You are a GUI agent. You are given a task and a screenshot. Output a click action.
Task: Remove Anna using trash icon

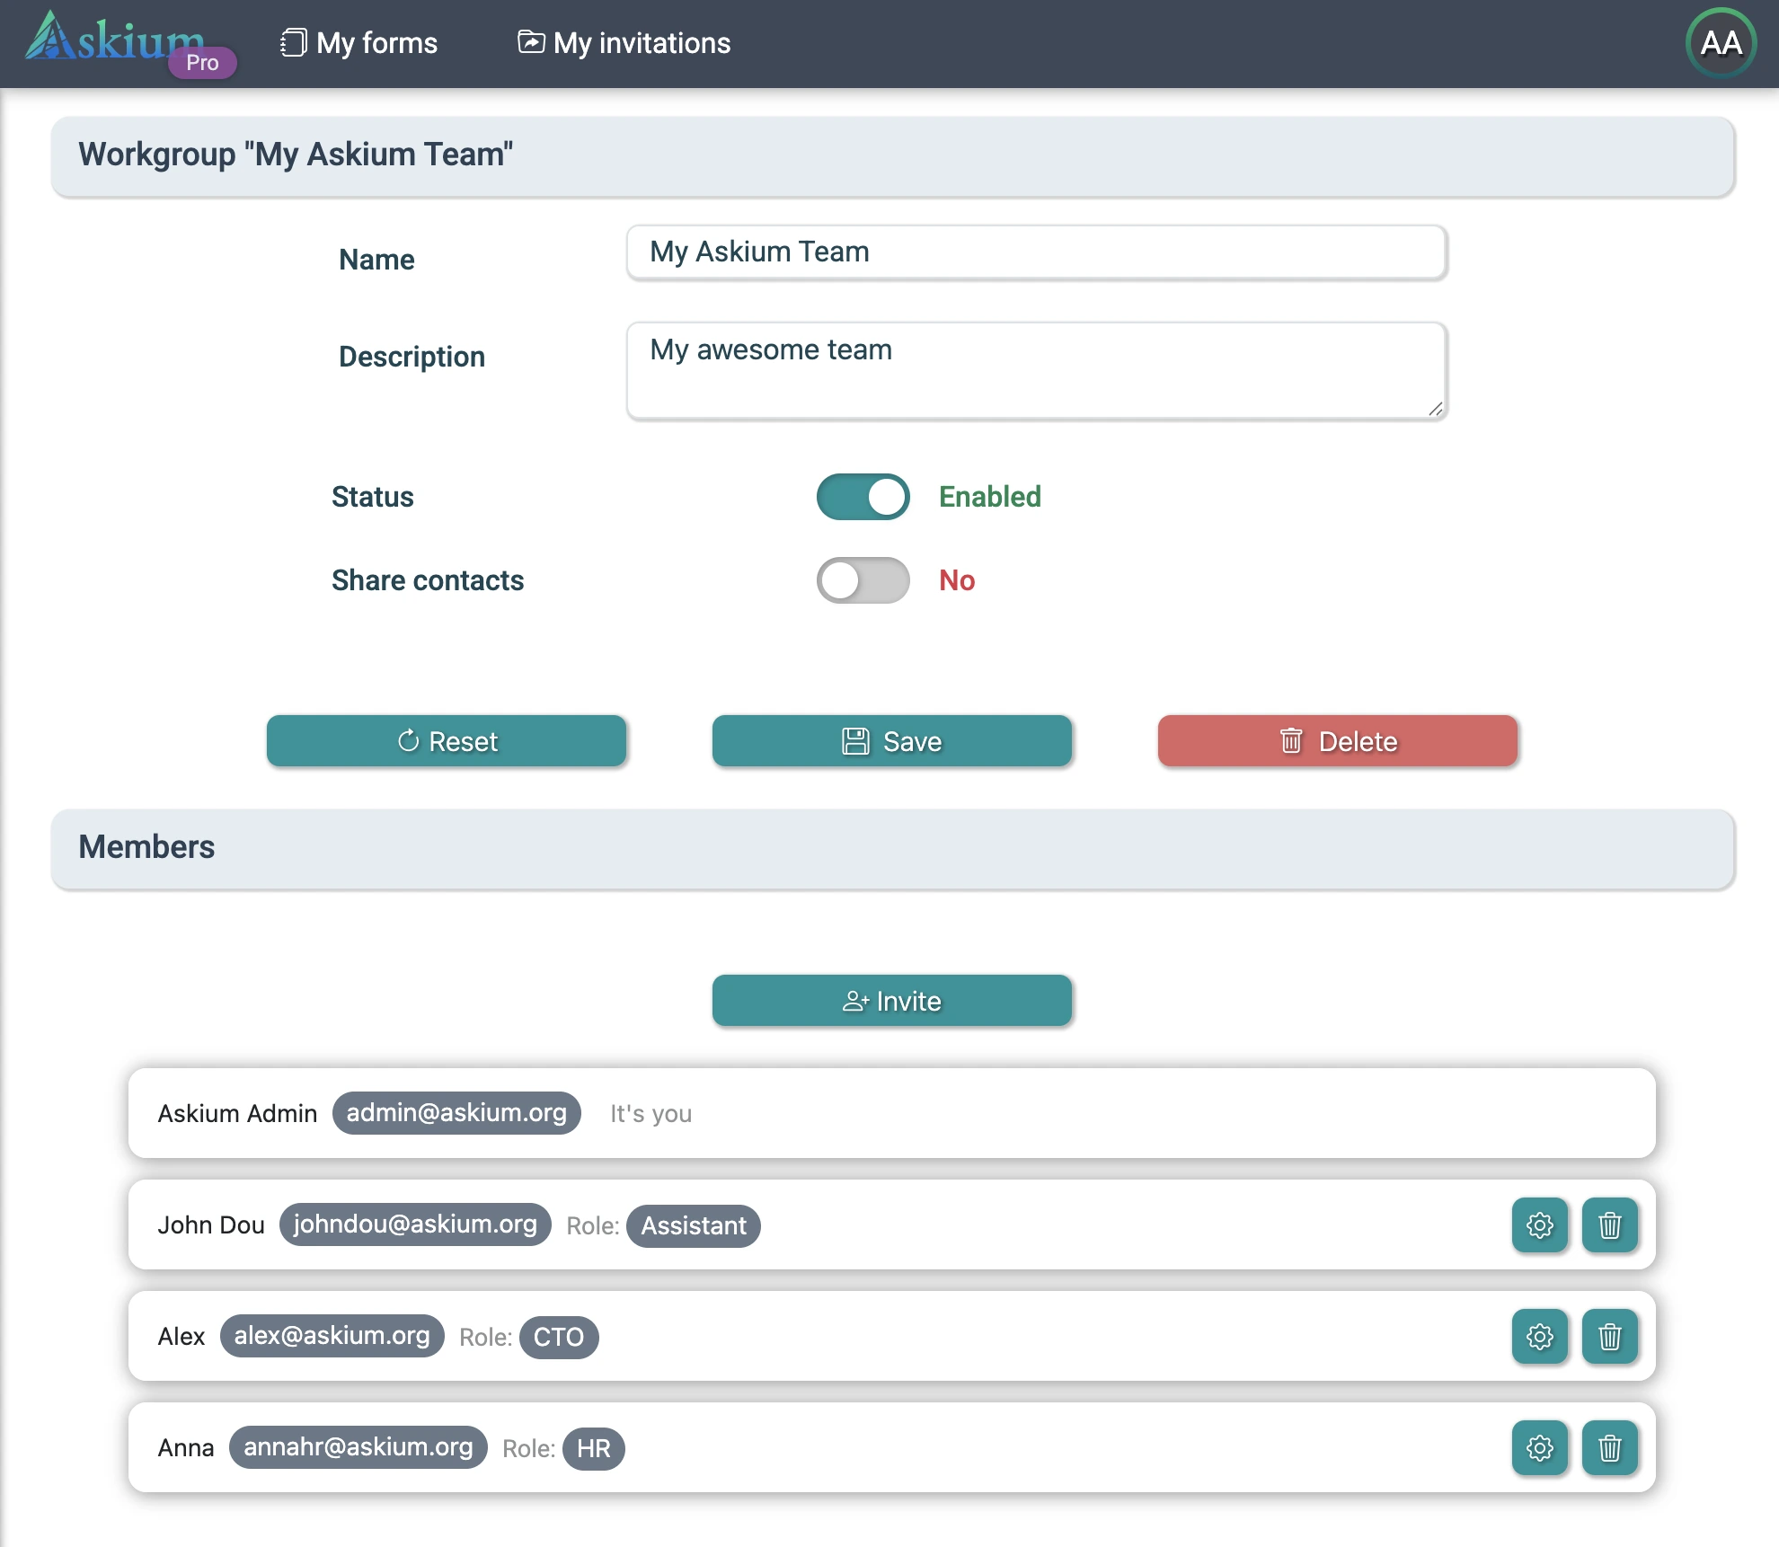[1609, 1448]
